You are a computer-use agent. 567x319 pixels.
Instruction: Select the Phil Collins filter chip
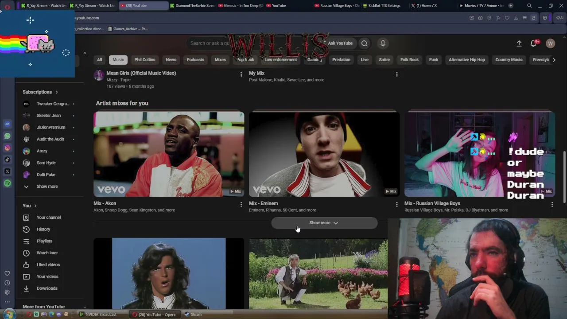tap(145, 60)
